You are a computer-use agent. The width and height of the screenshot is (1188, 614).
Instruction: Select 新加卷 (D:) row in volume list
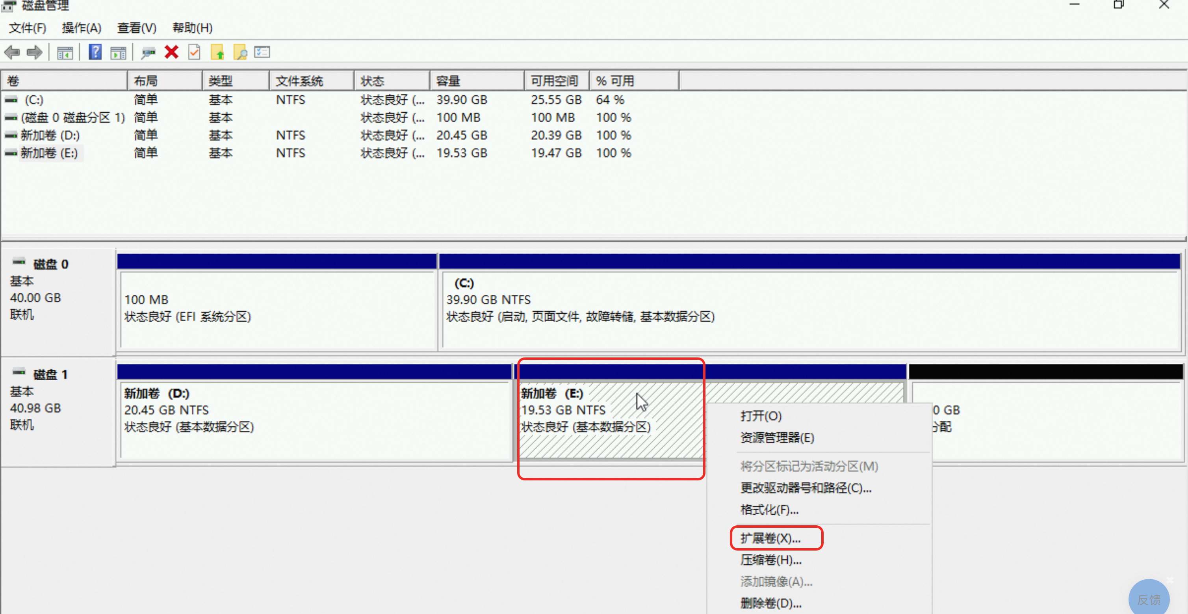pos(50,136)
